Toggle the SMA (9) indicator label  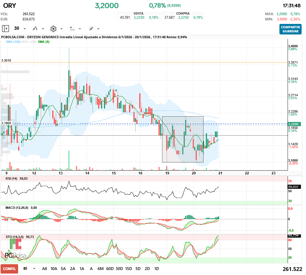44,42
